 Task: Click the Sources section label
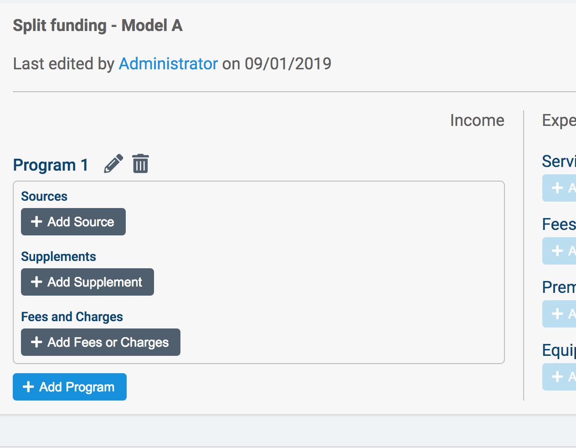coord(44,197)
